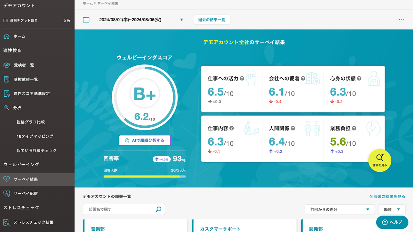
Task: Open the tooltip icon next to 業務負担
Action: click(354, 128)
